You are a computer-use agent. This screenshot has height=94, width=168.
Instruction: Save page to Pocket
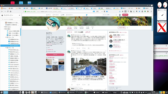104,11
